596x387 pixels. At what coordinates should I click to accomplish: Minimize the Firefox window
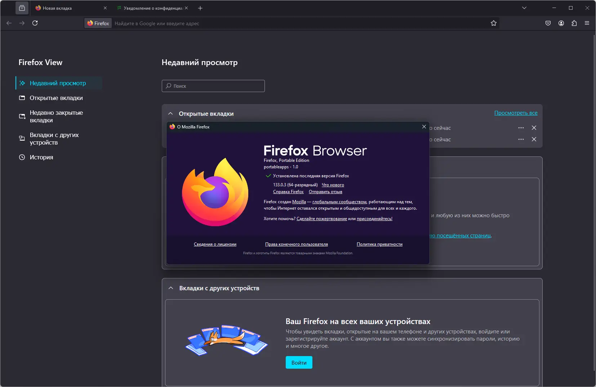554,8
